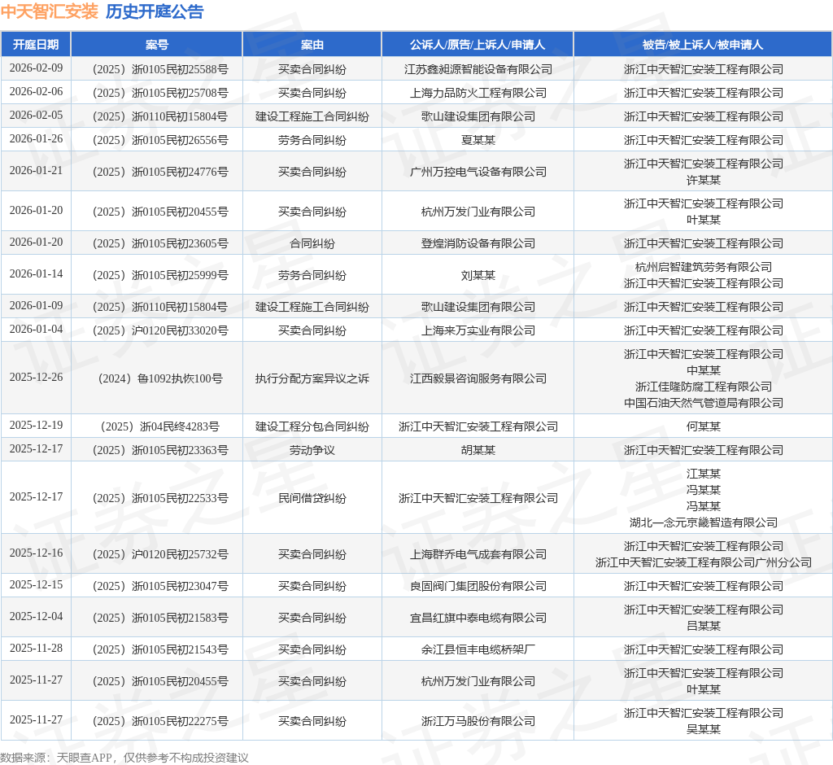Click case number 鲁1092执恢100号
Viewport: 833px width, 765px height.
160,378
